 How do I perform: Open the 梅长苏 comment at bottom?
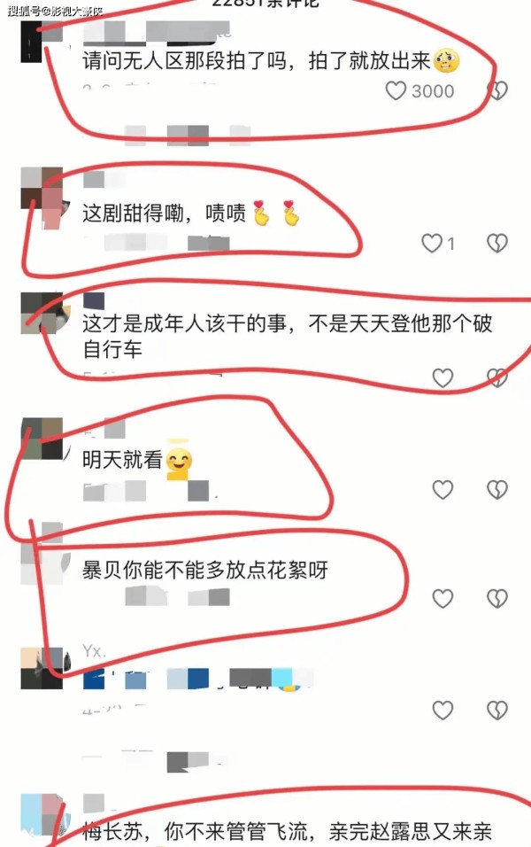[x=287, y=832]
